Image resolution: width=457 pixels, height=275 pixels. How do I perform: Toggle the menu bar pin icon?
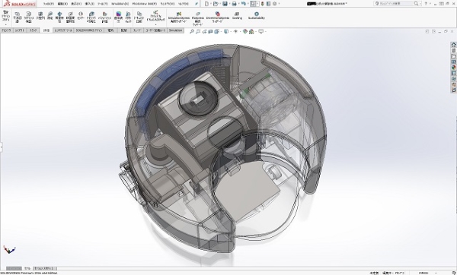point(197,4)
